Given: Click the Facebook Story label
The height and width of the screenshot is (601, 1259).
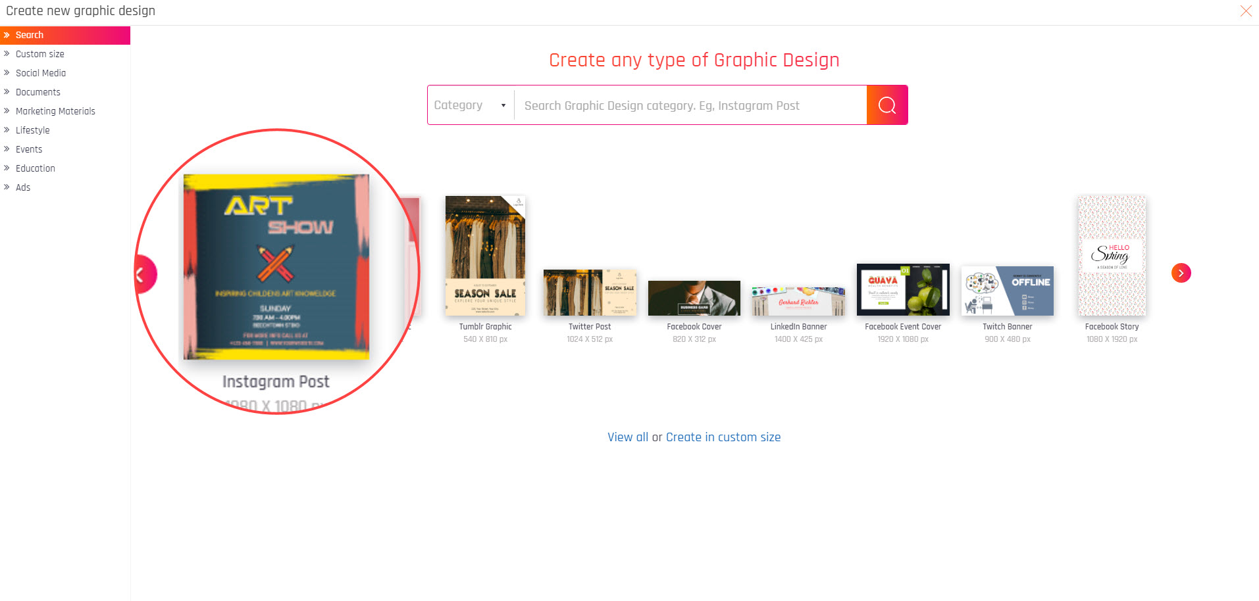Looking at the screenshot, I should click(1112, 327).
